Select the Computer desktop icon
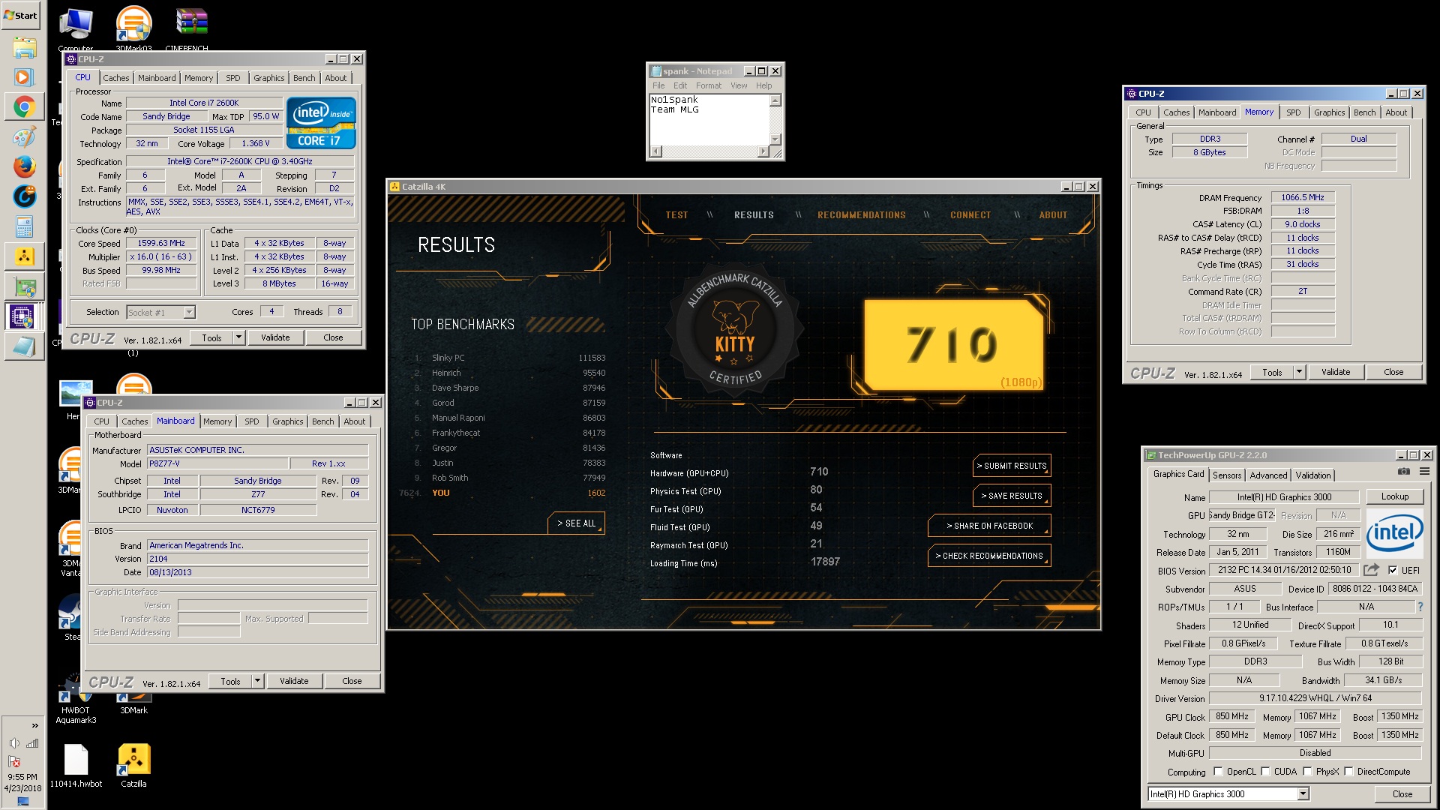The image size is (1440, 810). [x=76, y=30]
